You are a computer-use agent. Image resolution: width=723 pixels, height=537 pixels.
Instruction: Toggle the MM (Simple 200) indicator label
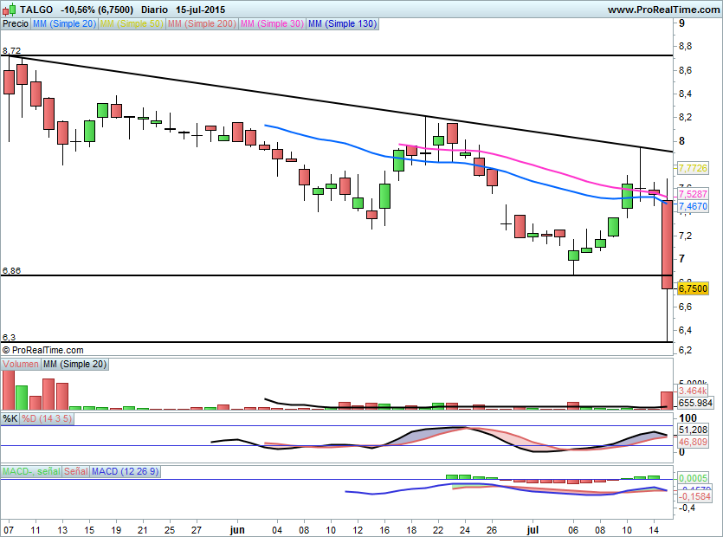(x=201, y=24)
